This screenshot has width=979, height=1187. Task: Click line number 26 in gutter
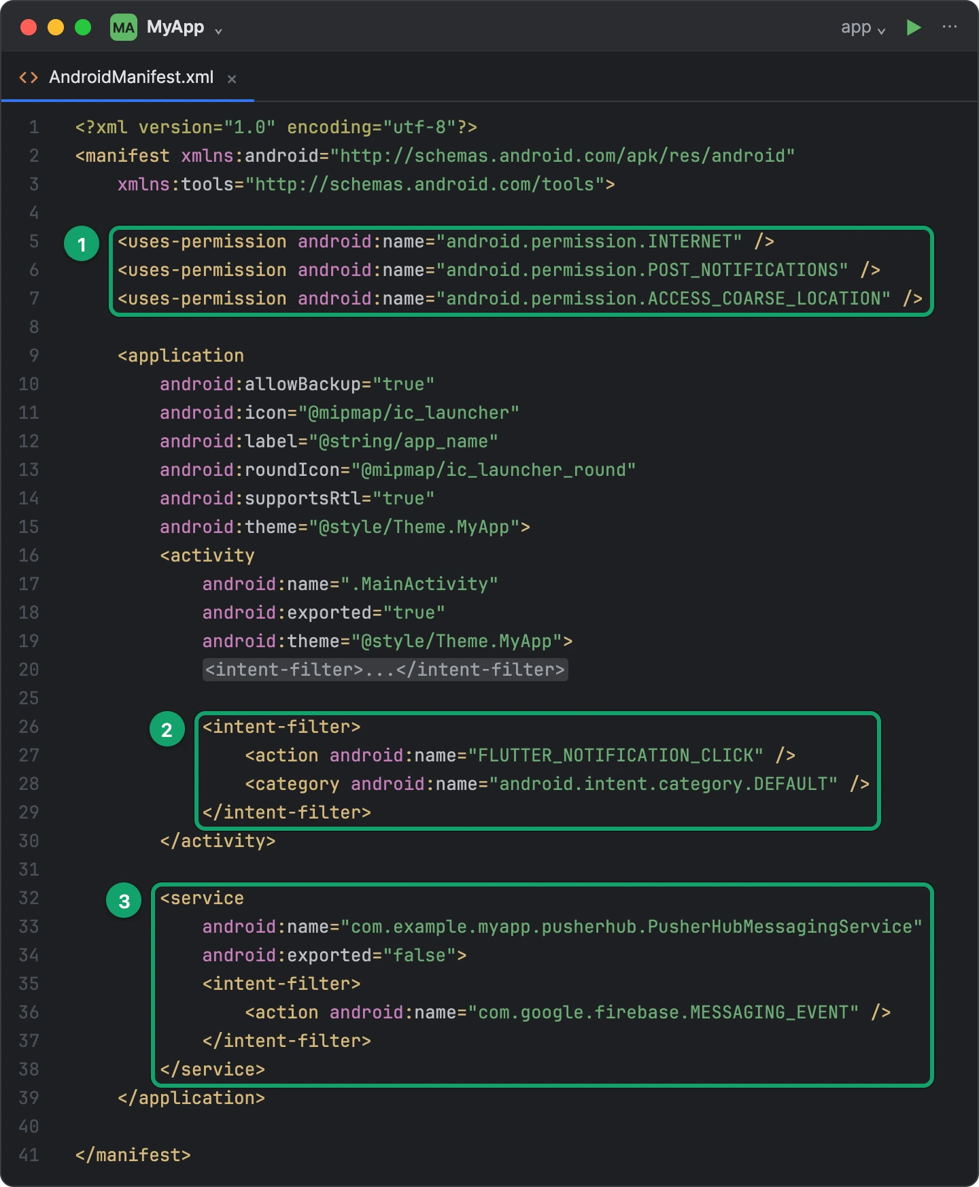[29, 727]
